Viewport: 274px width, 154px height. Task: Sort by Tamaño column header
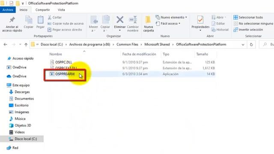click(202, 54)
